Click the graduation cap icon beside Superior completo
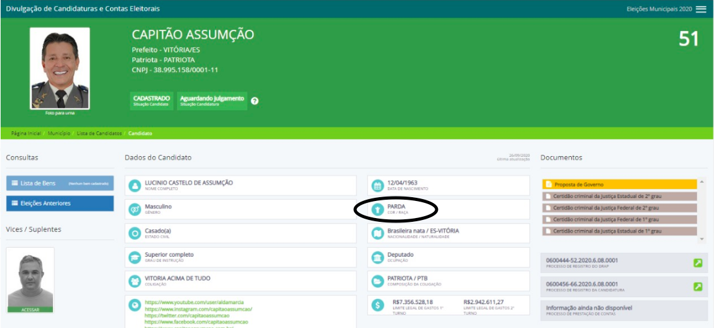The width and height of the screenshot is (714, 328). pos(134,257)
